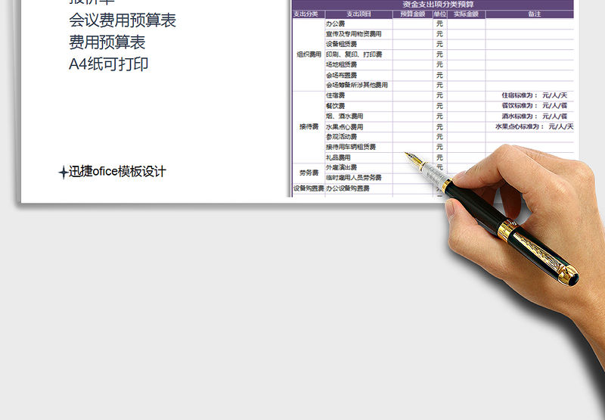Click the star icon beside 迅捷ofice模板设计
The image size is (605, 420).
pos(63,173)
